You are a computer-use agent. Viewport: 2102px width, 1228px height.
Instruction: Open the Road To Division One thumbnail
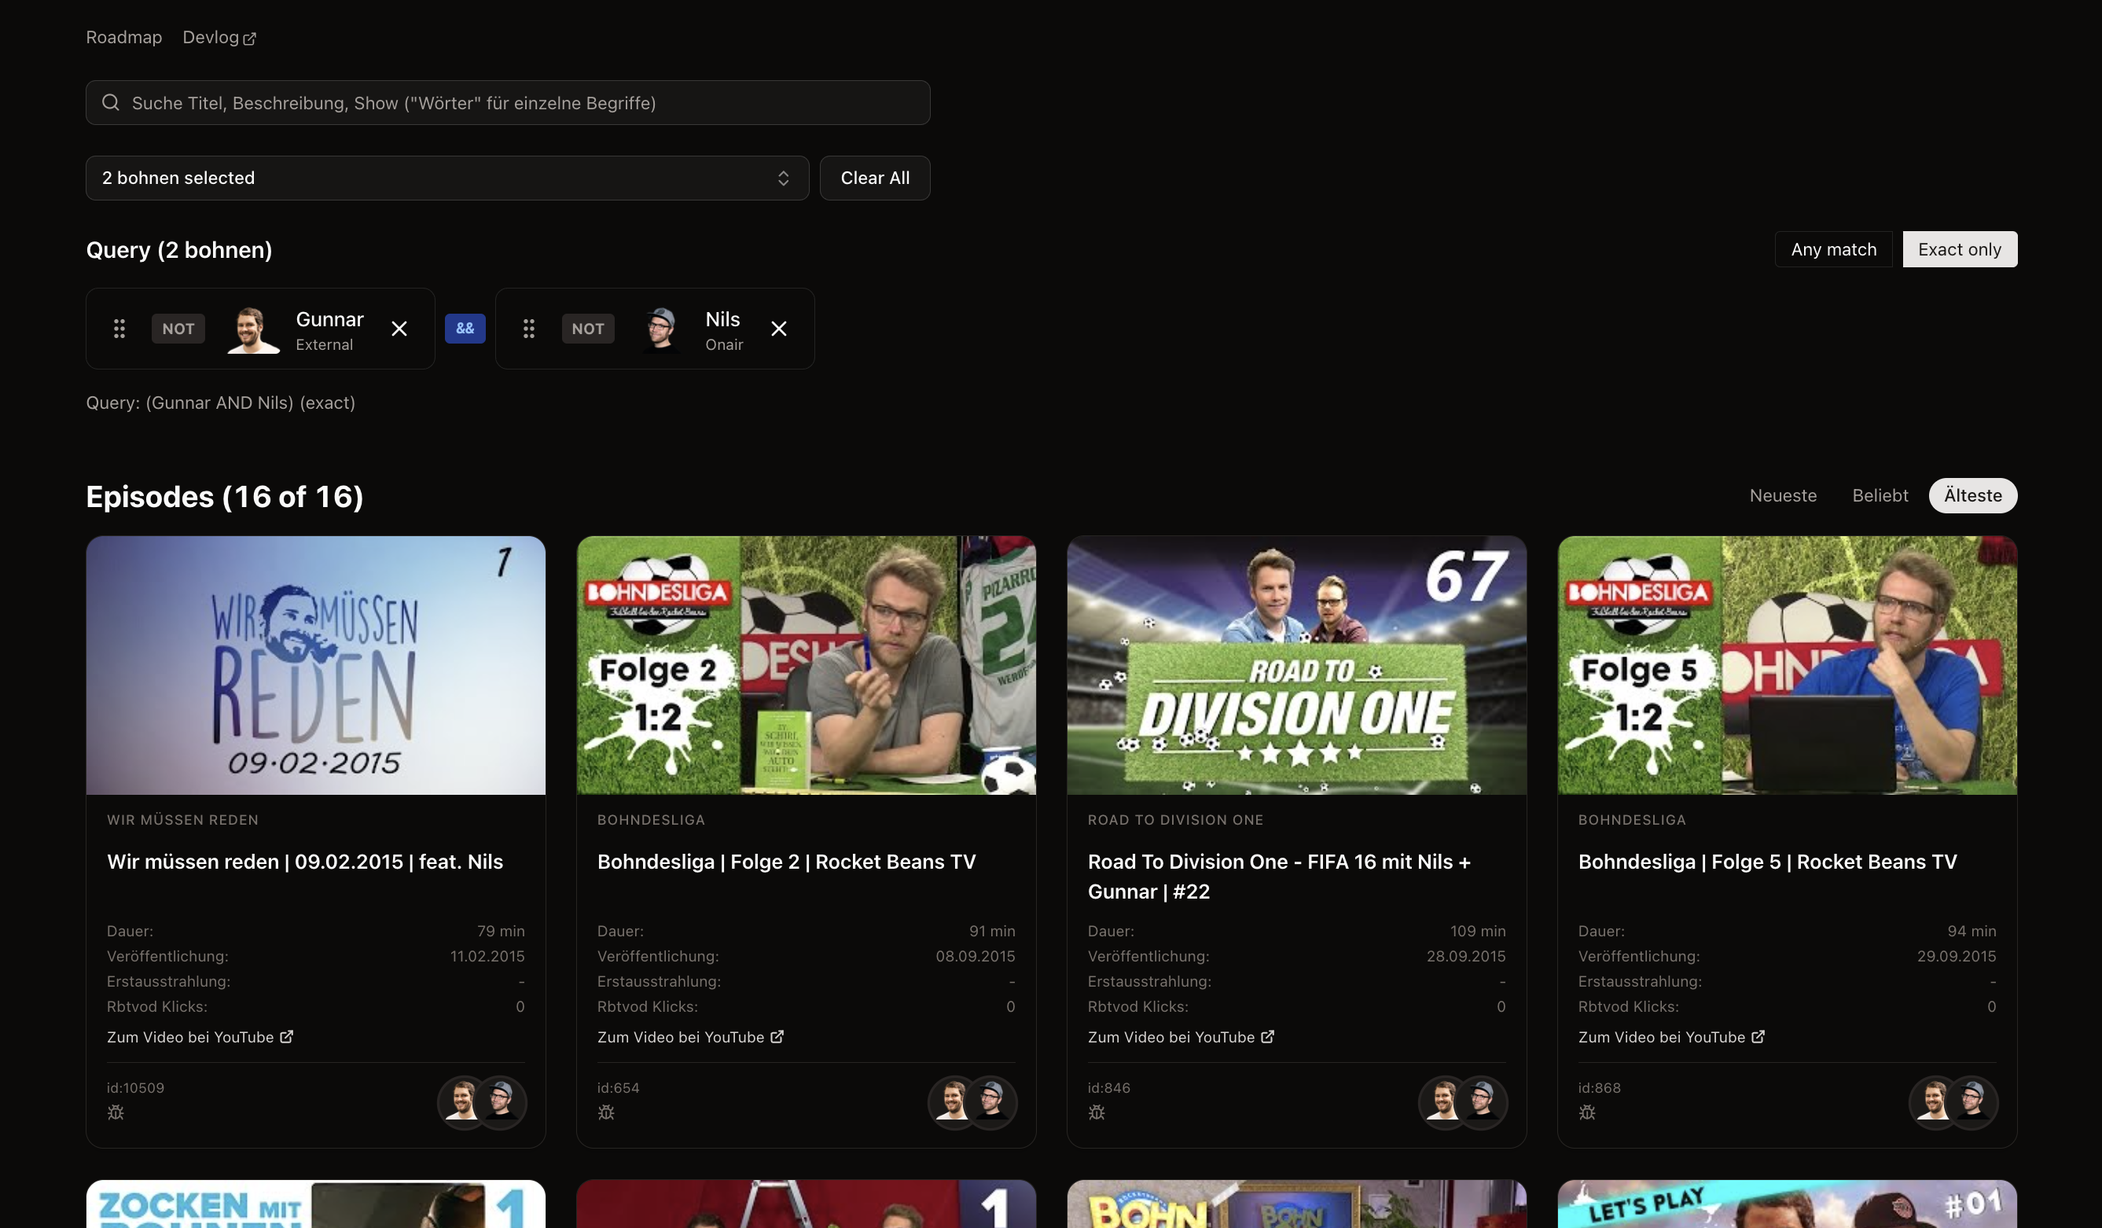click(x=1296, y=665)
